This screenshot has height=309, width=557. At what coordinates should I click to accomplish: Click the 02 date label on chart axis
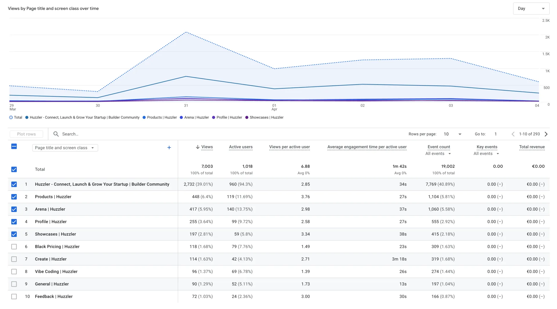pos(362,106)
